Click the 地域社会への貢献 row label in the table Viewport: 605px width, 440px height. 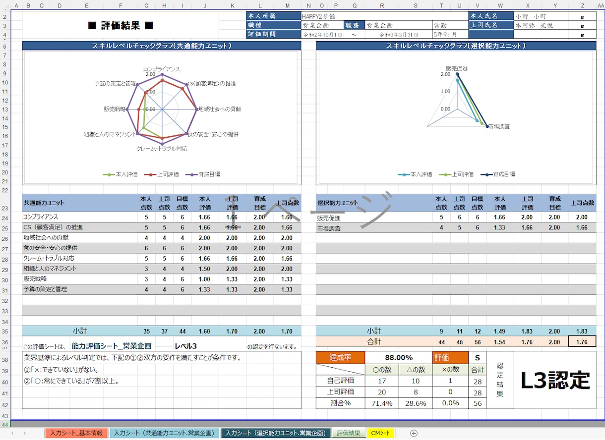click(x=46, y=237)
